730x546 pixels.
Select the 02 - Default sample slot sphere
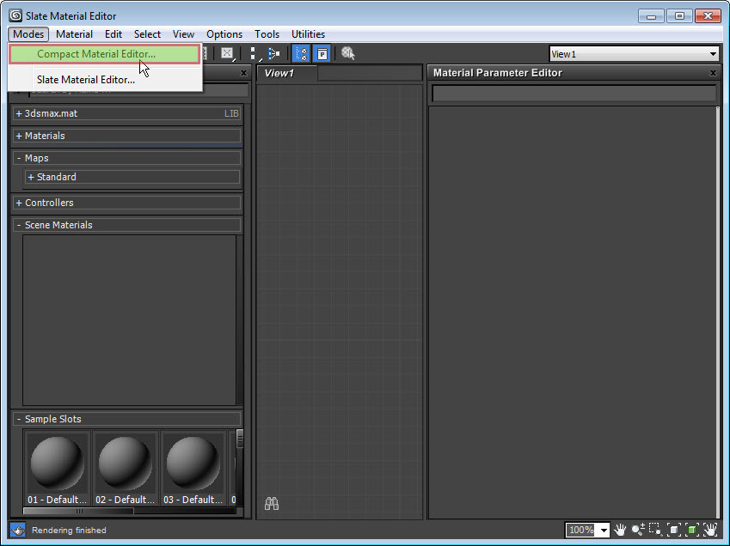pyautogui.click(x=125, y=463)
